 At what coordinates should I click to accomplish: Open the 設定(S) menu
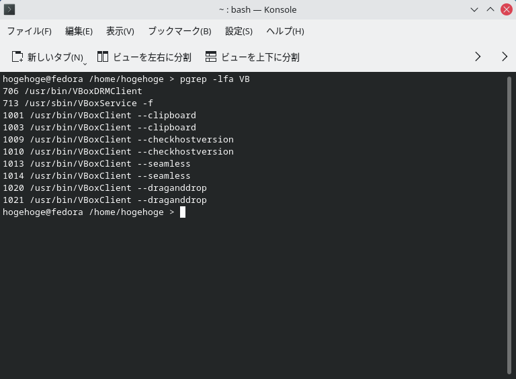coord(239,32)
